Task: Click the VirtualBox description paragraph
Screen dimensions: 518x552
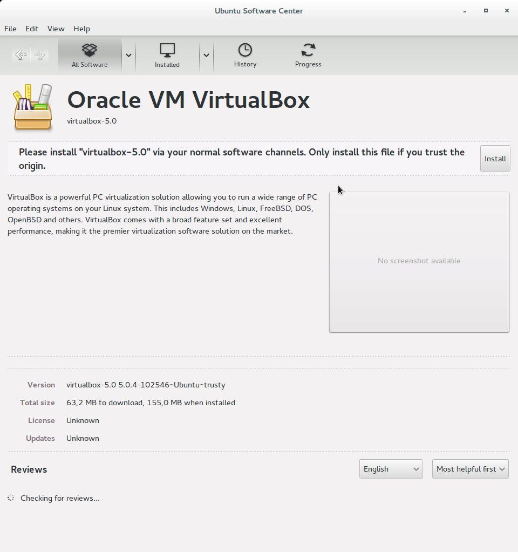Action: (162, 214)
